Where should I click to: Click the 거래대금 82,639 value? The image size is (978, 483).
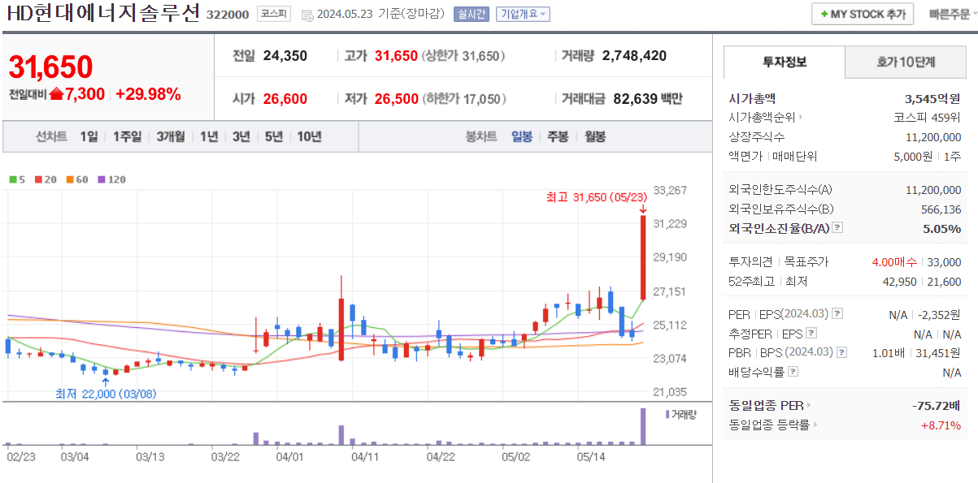click(x=634, y=98)
